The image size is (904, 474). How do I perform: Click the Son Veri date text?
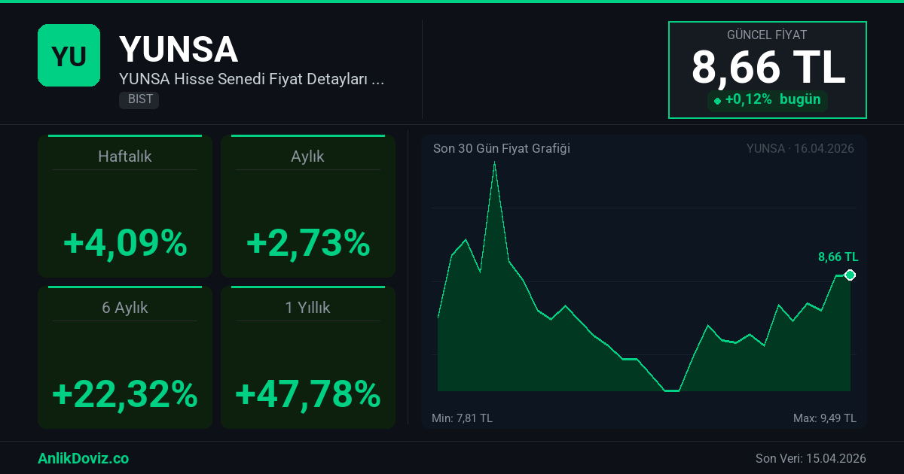tap(811, 458)
